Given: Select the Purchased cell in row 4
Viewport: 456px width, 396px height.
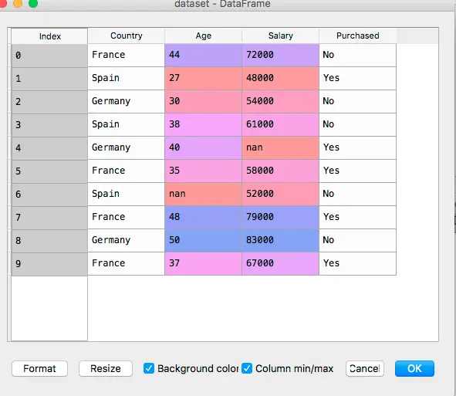Looking at the screenshot, I should pyautogui.click(x=358, y=147).
